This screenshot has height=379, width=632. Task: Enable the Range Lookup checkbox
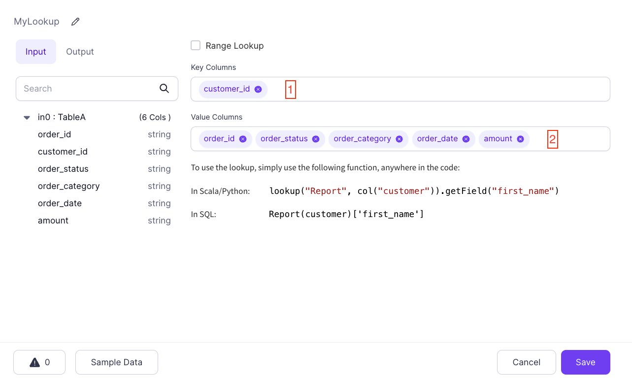(195, 45)
